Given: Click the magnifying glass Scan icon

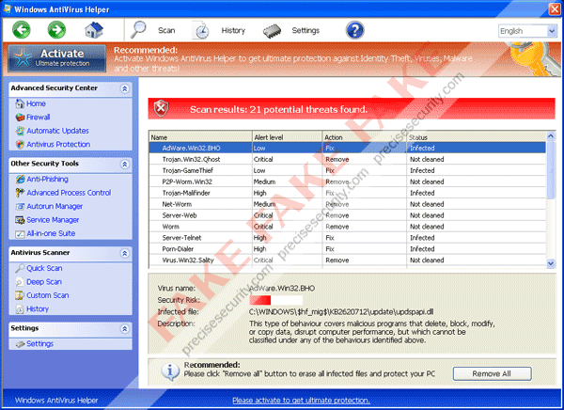Looking at the screenshot, I should pos(138,30).
